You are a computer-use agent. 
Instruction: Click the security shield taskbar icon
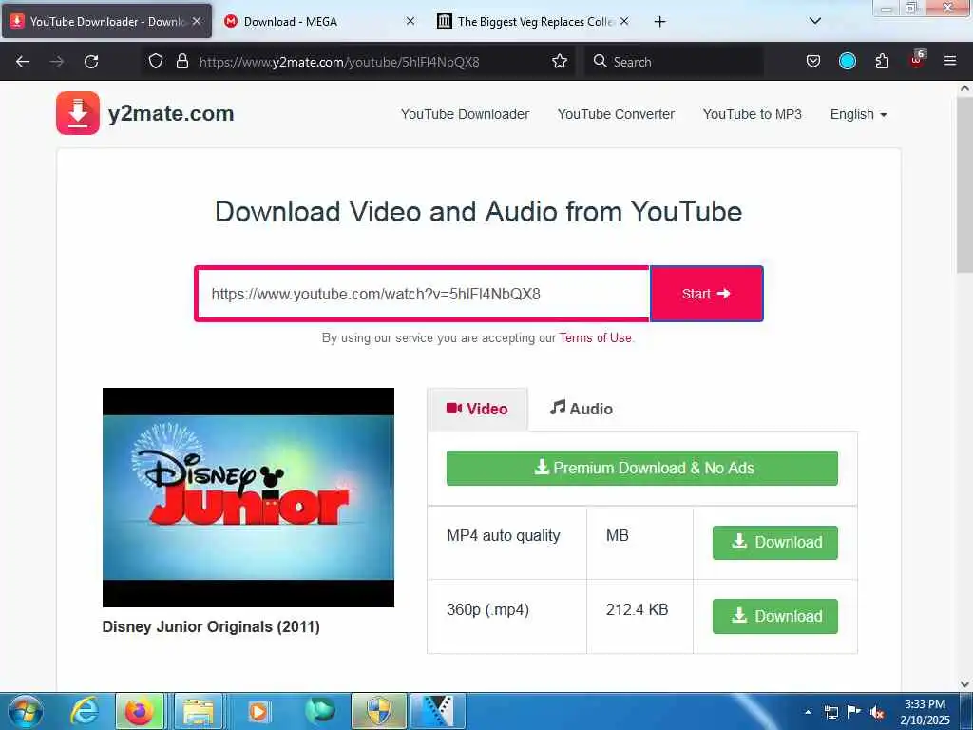click(x=378, y=711)
